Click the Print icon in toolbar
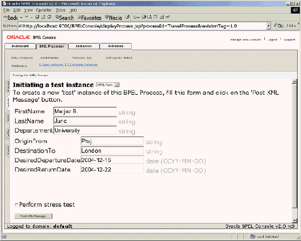The image size is (301, 241). (x=143, y=17)
